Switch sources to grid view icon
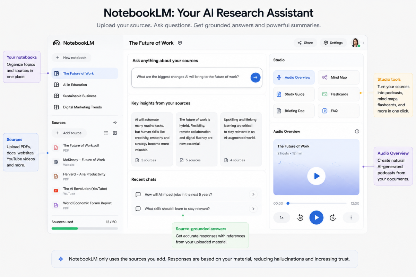Image resolution: width=416 pixels, height=277 pixels. coord(115,133)
